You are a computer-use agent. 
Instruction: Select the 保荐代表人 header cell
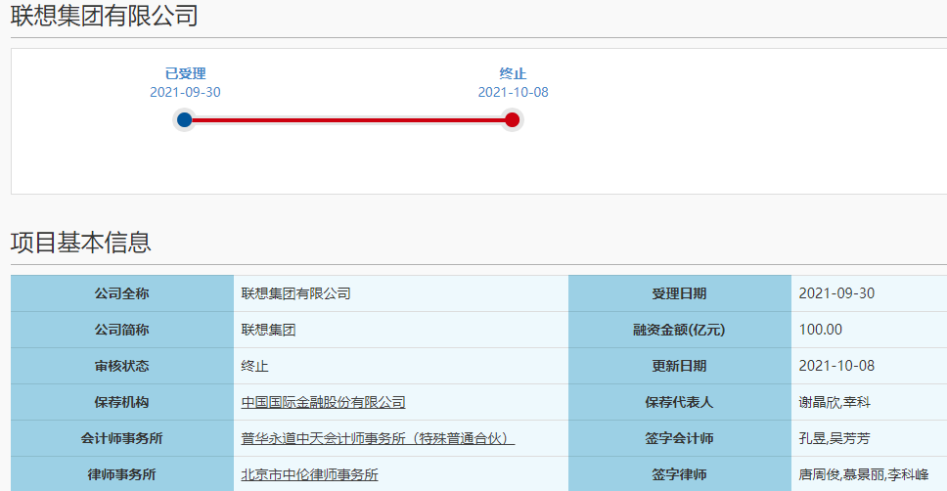click(x=680, y=402)
